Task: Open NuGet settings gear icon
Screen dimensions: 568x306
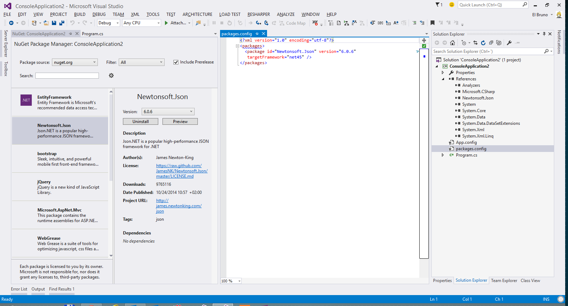Action: coord(111,75)
